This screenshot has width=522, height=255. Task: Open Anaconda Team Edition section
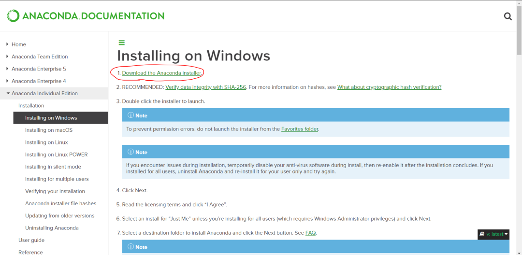coord(40,57)
